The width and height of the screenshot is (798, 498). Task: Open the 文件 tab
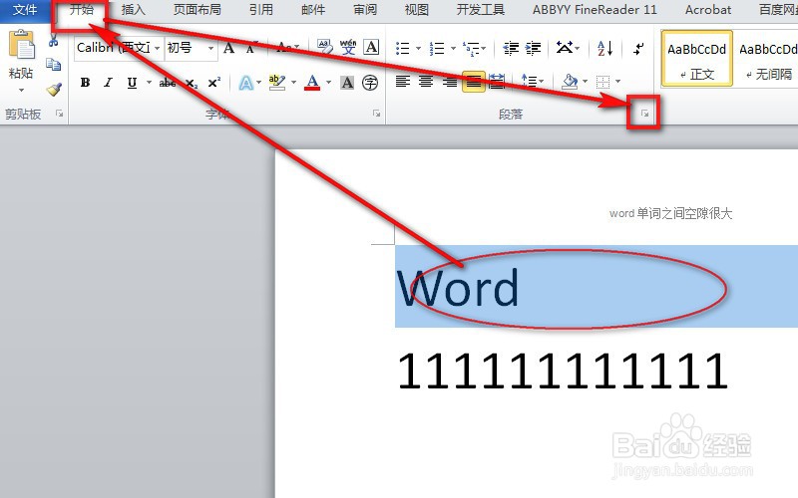click(x=25, y=10)
